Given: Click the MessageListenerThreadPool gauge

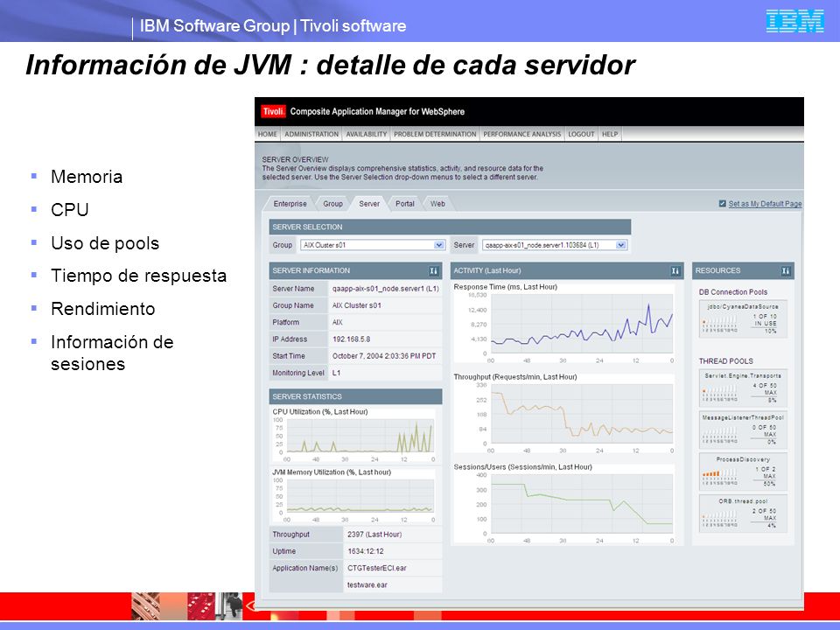Looking at the screenshot, I should click(743, 430).
